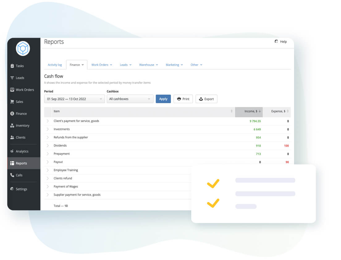Open the All cashboxes dropdown
The image size is (341, 260).
click(x=130, y=99)
